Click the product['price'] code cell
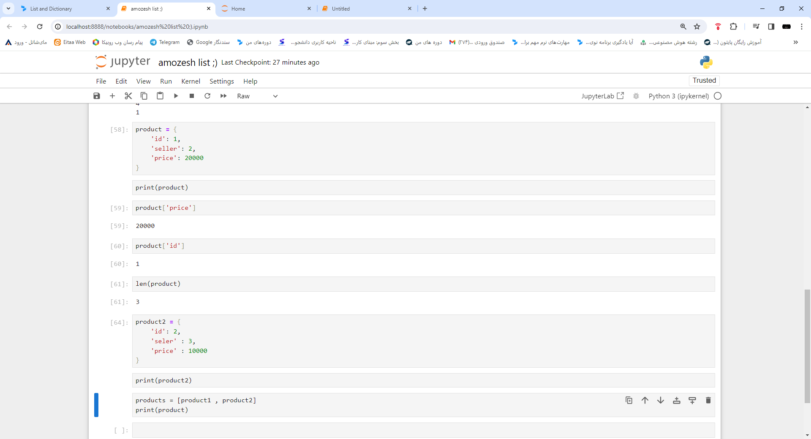Screen dimensions: 811x439 [x=423, y=208]
